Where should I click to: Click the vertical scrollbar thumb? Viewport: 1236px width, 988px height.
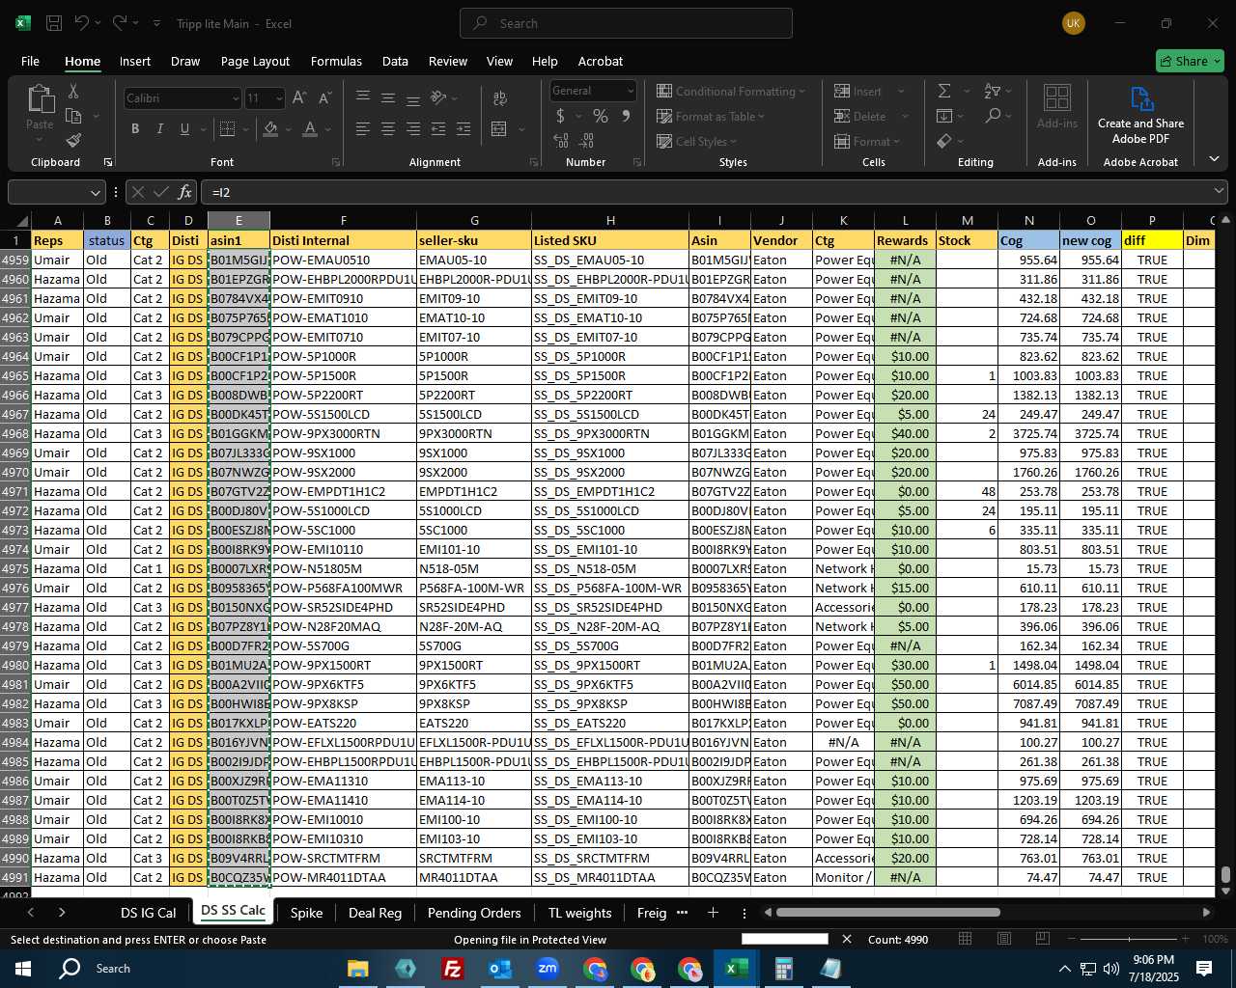click(x=1225, y=875)
